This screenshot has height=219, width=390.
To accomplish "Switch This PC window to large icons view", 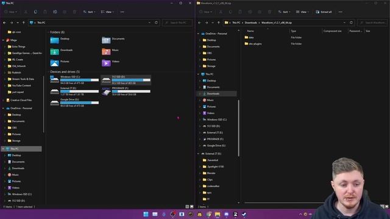I will (192, 207).
